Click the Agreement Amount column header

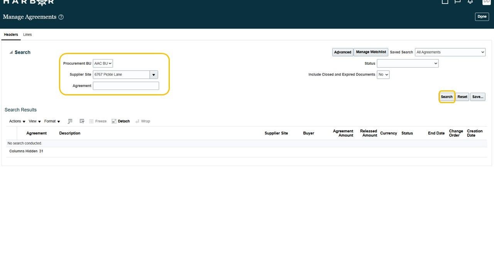[343, 133]
